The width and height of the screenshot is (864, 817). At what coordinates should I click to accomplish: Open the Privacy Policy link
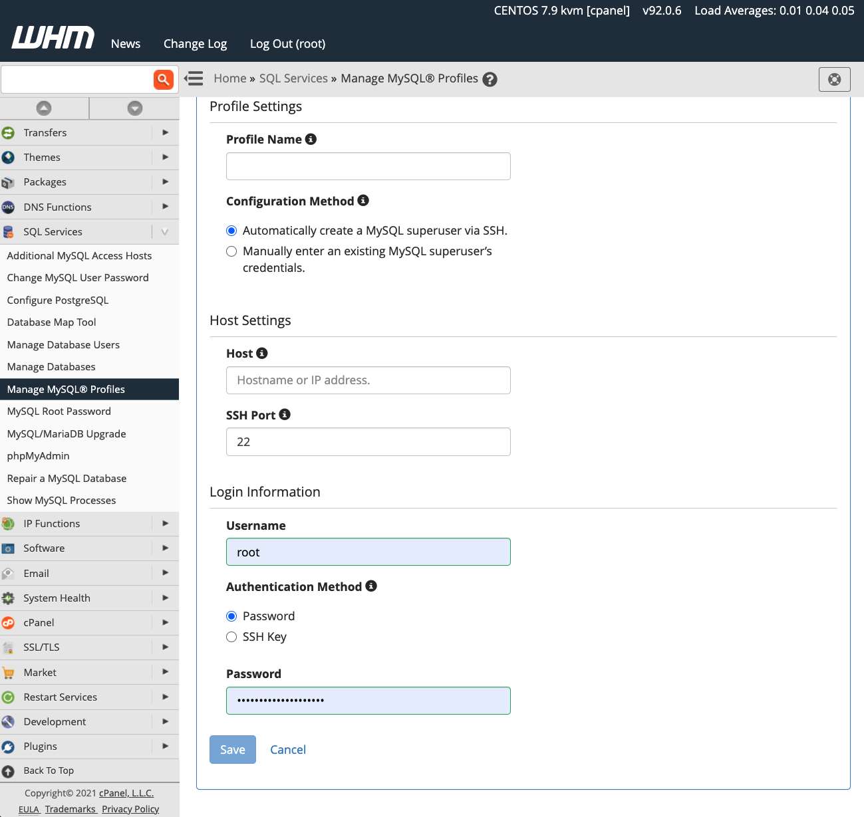130,809
